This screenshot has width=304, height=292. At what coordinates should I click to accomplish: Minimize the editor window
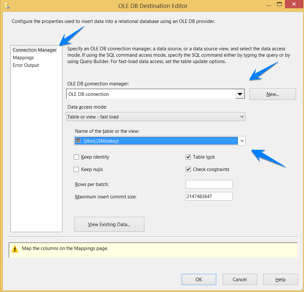268,6
